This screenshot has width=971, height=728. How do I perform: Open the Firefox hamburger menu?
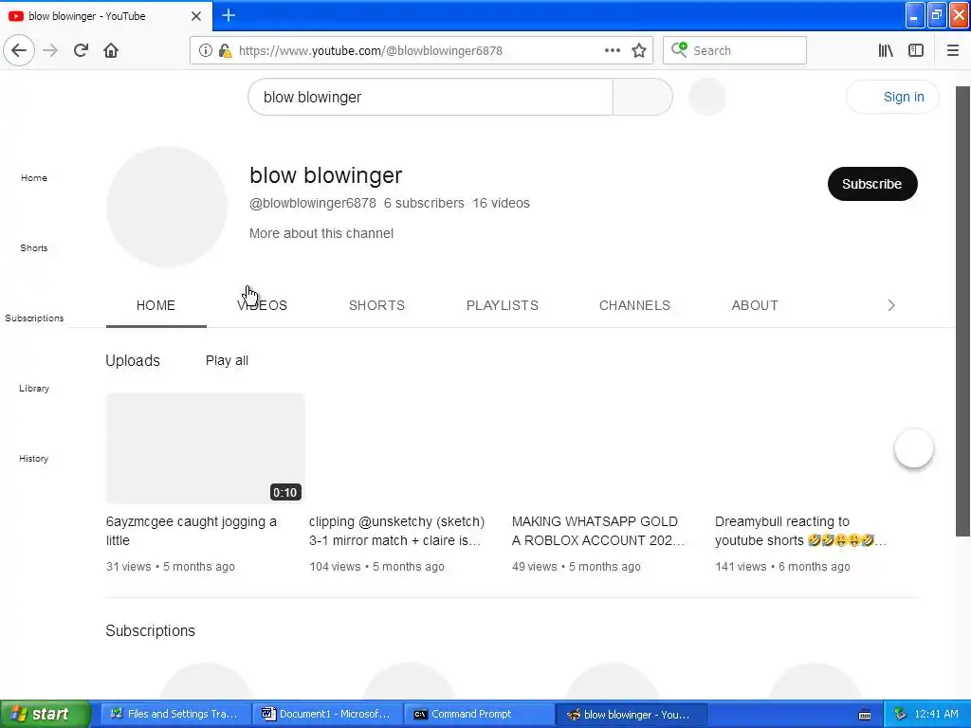pyautogui.click(x=952, y=50)
